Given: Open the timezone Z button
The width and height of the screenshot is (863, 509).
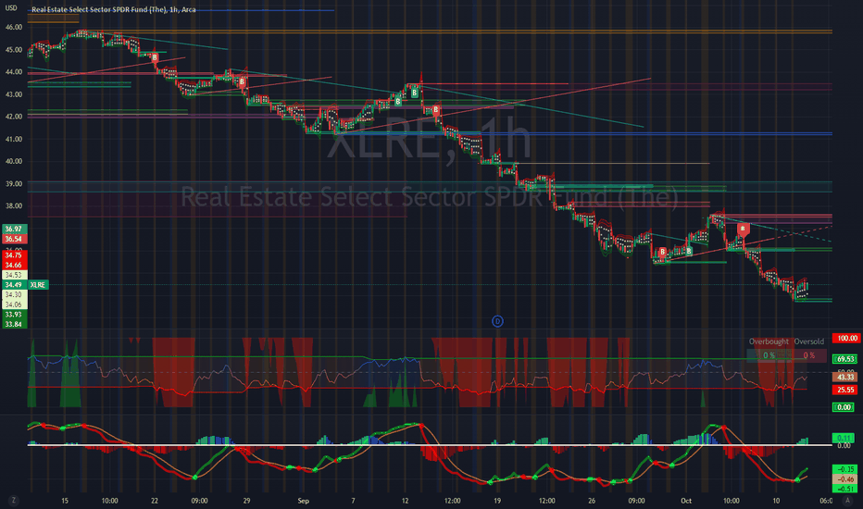Looking at the screenshot, I should [13, 500].
